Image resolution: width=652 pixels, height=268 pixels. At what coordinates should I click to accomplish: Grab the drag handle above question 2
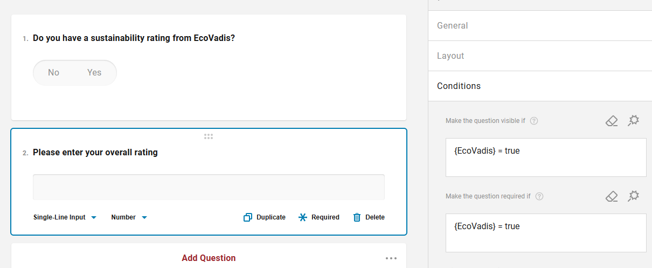(209, 136)
